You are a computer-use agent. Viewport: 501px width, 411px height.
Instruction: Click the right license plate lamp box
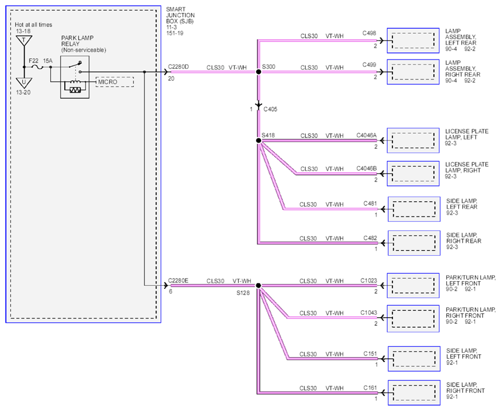click(x=413, y=173)
